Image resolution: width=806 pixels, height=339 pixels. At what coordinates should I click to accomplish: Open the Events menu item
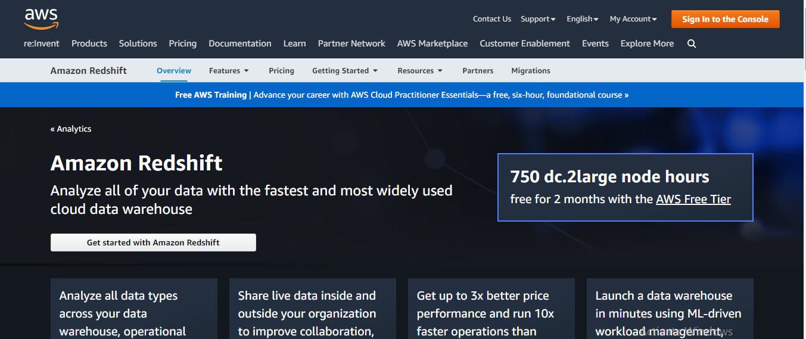[595, 43]
